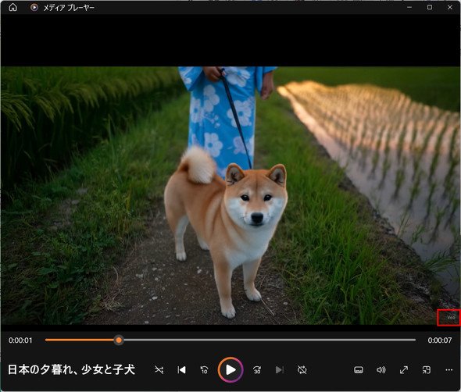Click the Shiba dog video frame
Image resolution: width=461 pixels, height=392 pixels.
[230, 196]
